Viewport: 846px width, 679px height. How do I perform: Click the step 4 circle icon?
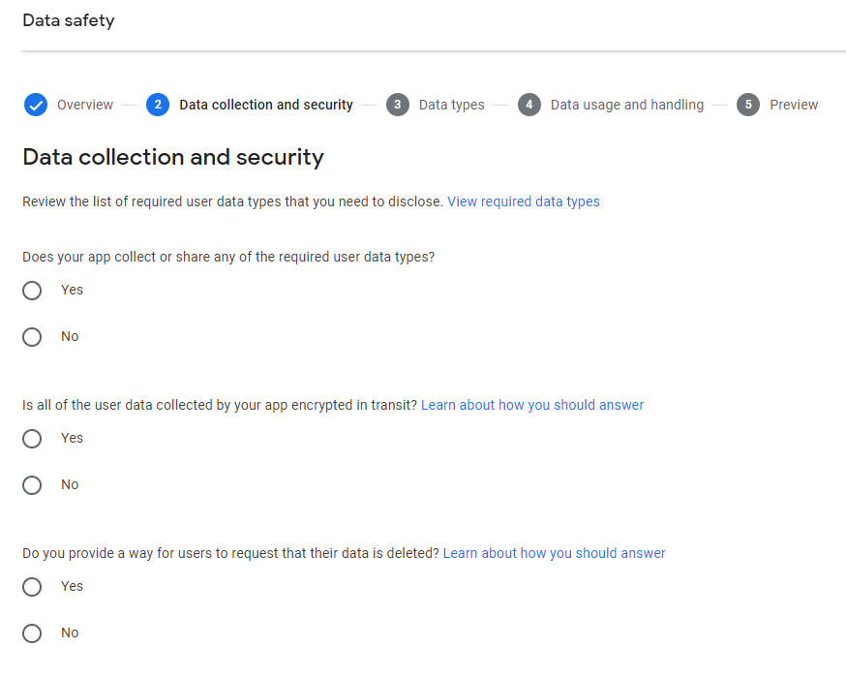point(529,105)
